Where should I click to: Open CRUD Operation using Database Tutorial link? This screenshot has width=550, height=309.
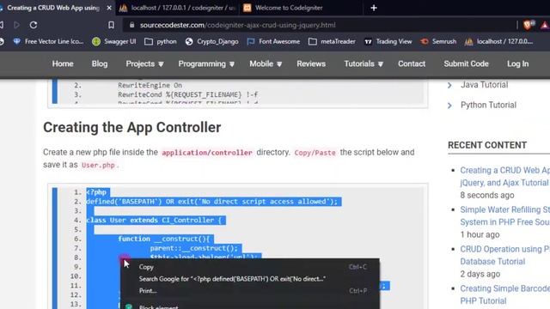(504, 255)
